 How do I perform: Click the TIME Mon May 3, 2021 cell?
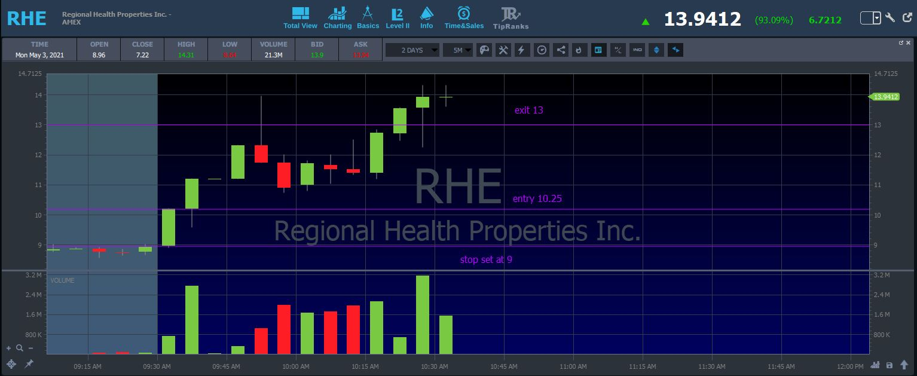(39, 50)
